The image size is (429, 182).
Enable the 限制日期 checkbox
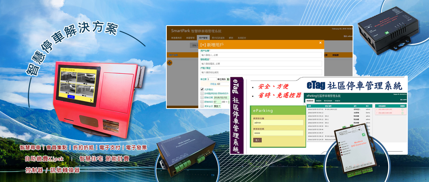click(202, 97)
